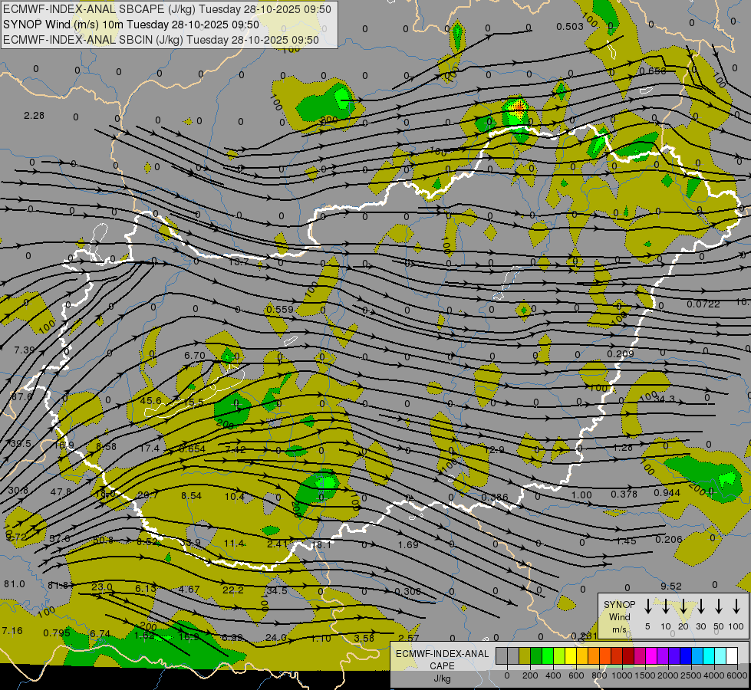Click the '17.4' value on the map
Screen dimensions: 751x690
point(150,448)
